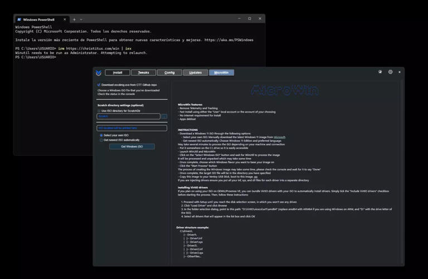This screenshot has height=279, width=428.
Task: Open the Config tab
Action: [x=169, y=72]
